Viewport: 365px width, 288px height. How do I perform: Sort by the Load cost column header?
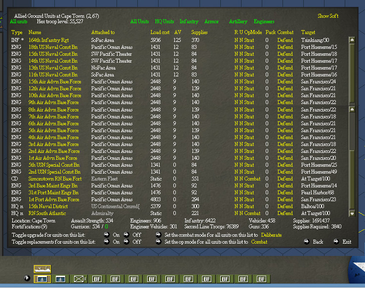160,33
